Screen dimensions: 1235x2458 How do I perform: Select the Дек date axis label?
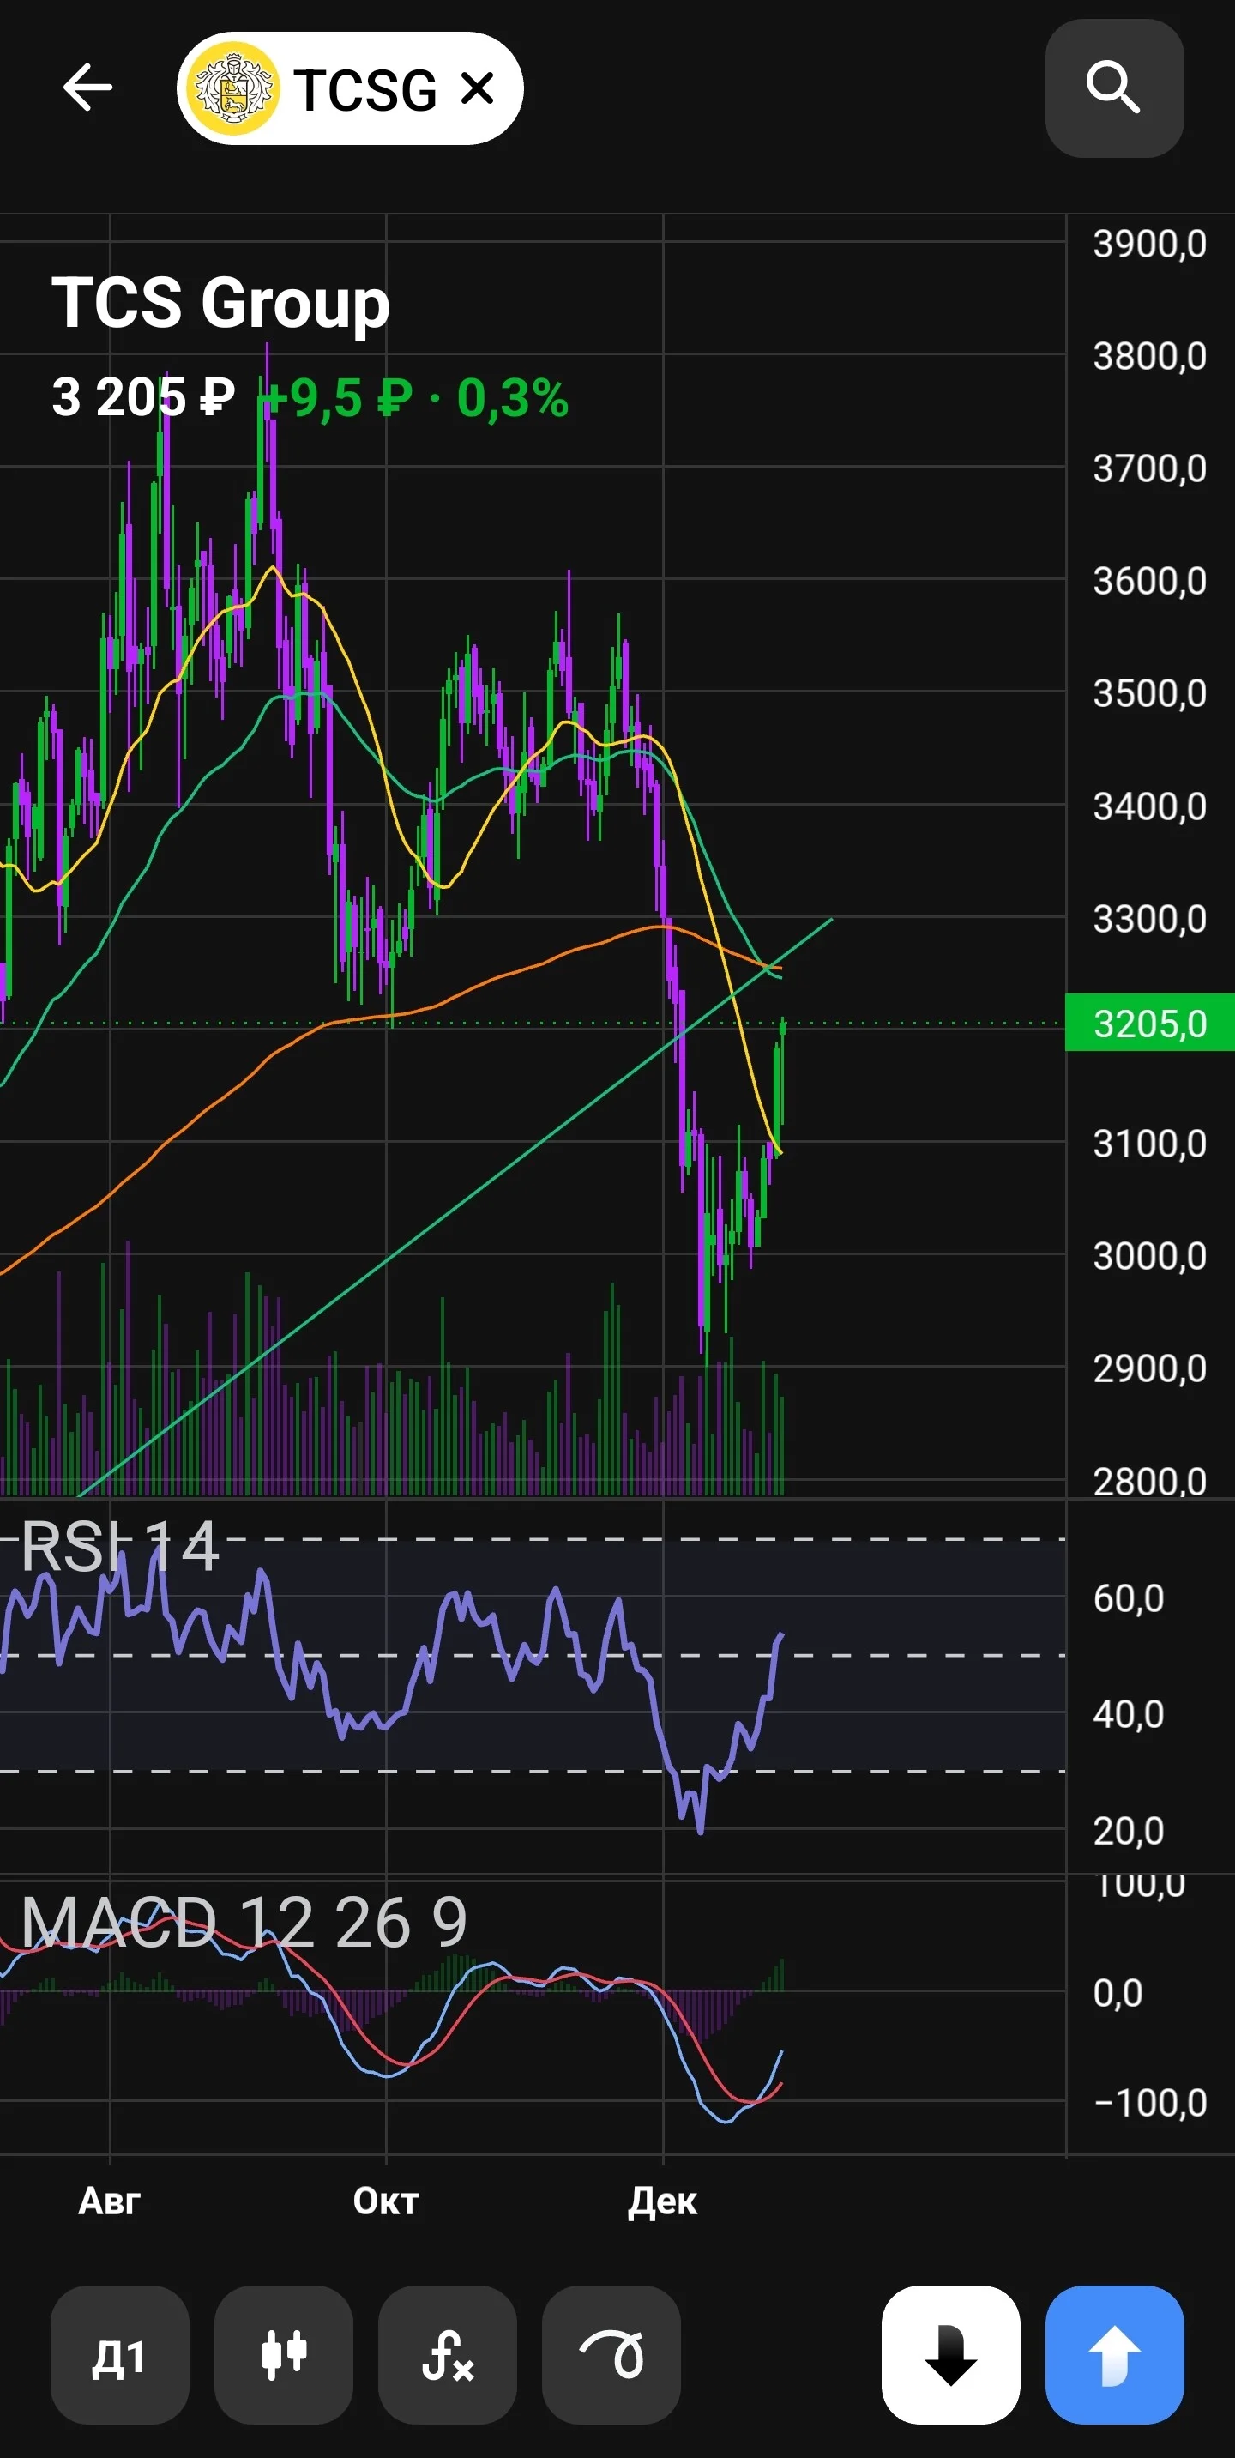tap(662, 2201)
